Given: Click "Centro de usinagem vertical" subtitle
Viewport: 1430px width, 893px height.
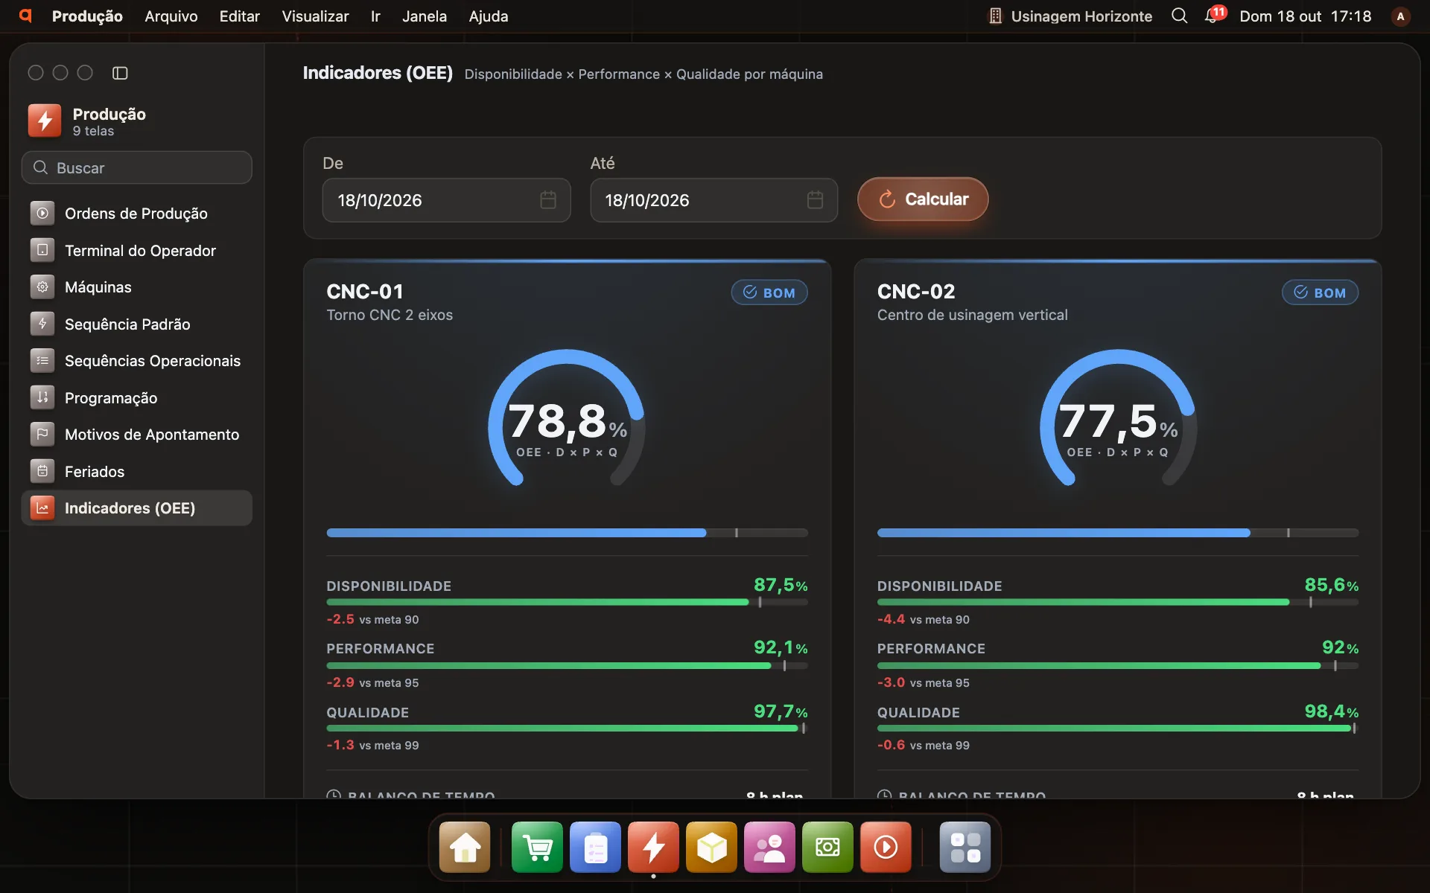Looking at the screenshot, I should pos(972,315).
